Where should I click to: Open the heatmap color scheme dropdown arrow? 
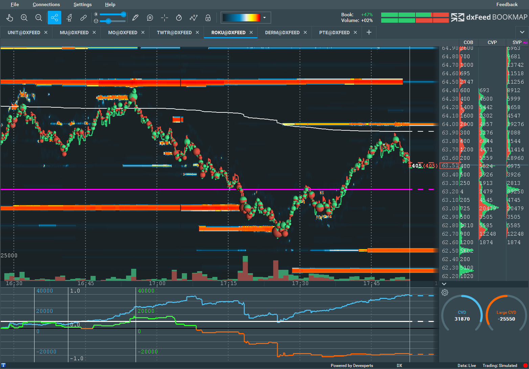[x=264, y=18]
